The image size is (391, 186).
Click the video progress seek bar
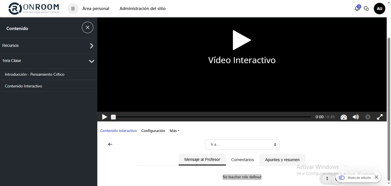click(x=212, y=117)
